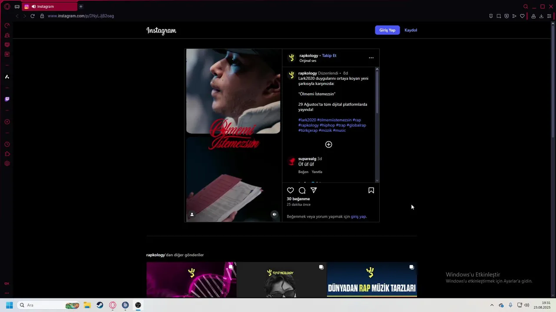Viewport: 556px width, 312px height.
Task: Click the Instagram logo wordmark
Action: coord(161,30)
